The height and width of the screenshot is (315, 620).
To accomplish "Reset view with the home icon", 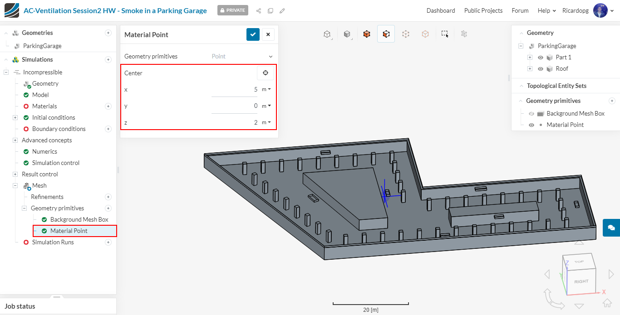I will 607,302.
